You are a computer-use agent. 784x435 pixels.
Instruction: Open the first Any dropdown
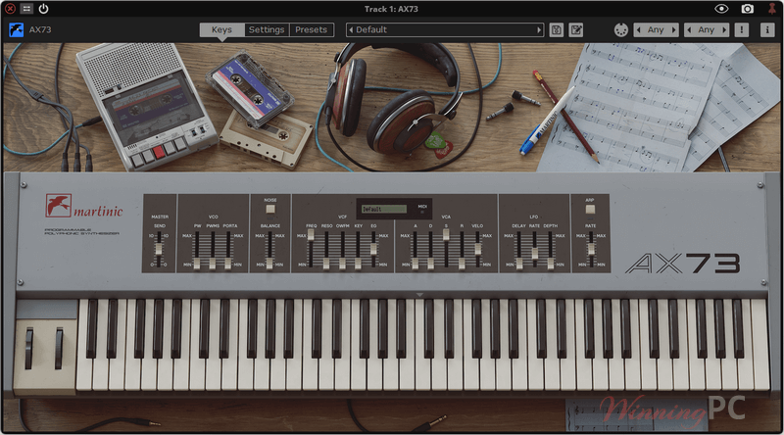pos(656,30)
